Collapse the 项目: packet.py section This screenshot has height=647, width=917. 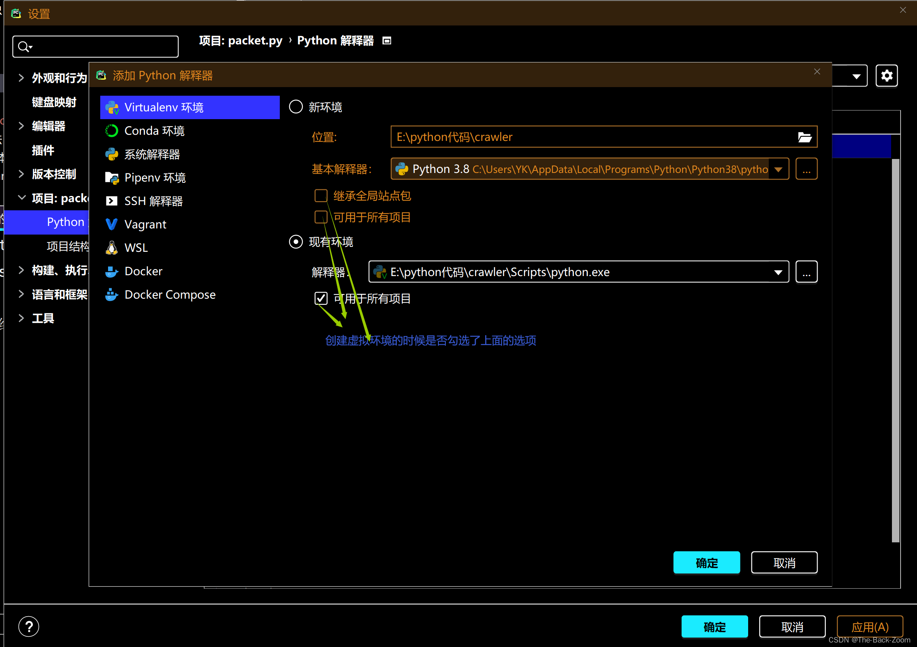(x=21, y=198)
